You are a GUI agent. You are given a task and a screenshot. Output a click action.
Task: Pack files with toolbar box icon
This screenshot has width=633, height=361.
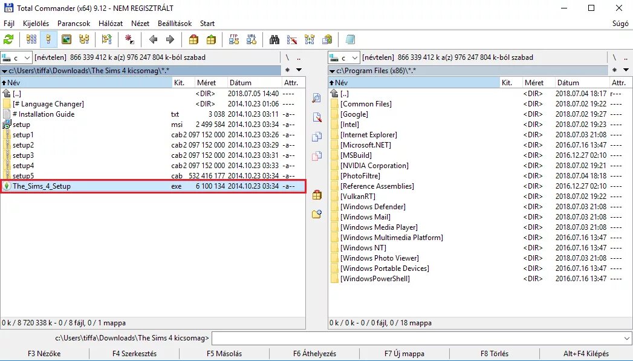point(194,39)
